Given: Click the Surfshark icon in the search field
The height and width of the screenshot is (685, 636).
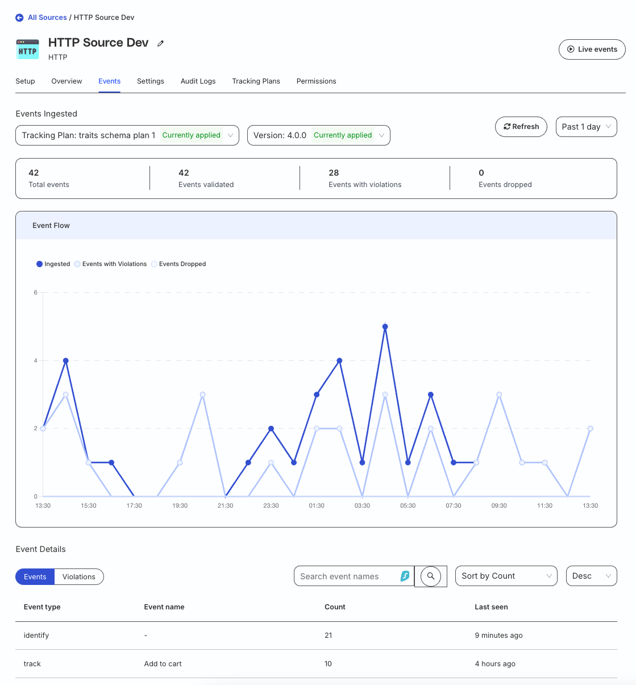Looking at the screenshot, I should click(405, 576).
